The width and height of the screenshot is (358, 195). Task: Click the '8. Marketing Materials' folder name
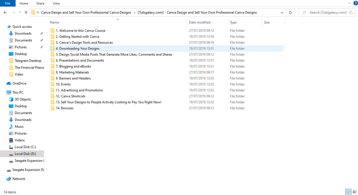pos(72,72)
